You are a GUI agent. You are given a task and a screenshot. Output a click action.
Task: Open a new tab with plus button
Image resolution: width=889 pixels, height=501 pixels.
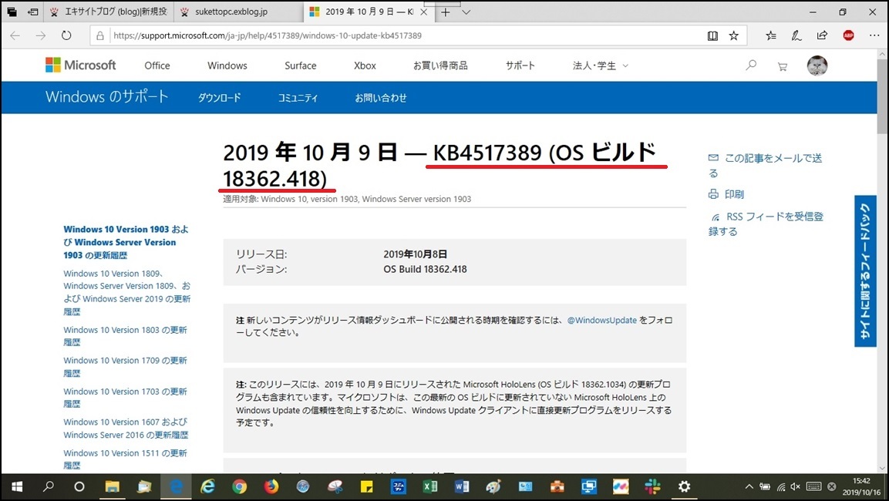446,12
